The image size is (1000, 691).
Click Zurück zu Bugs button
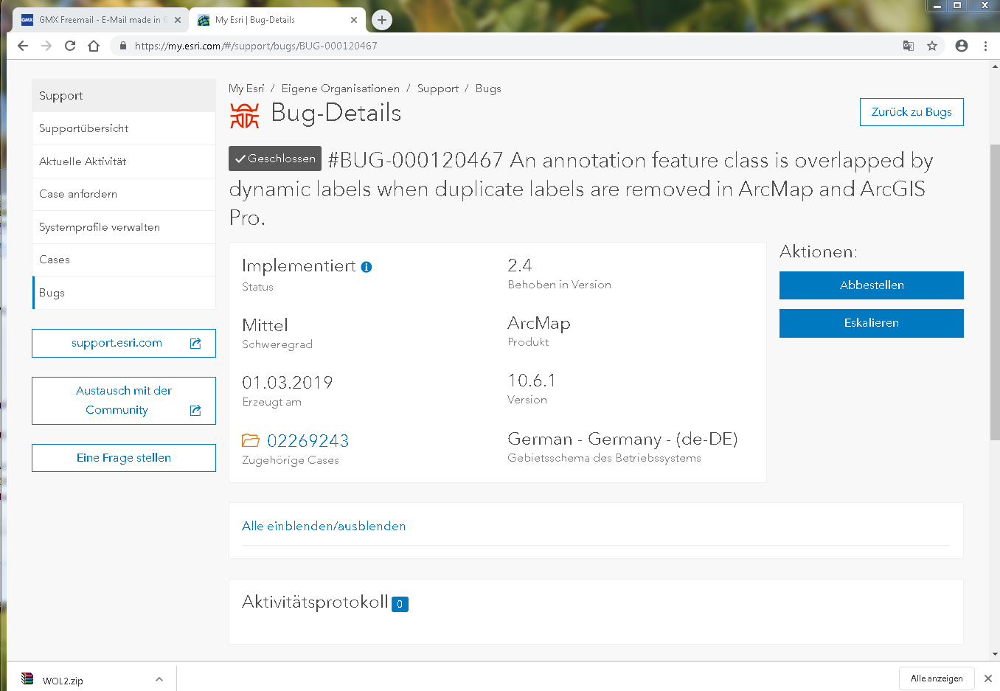click(912, 112)
